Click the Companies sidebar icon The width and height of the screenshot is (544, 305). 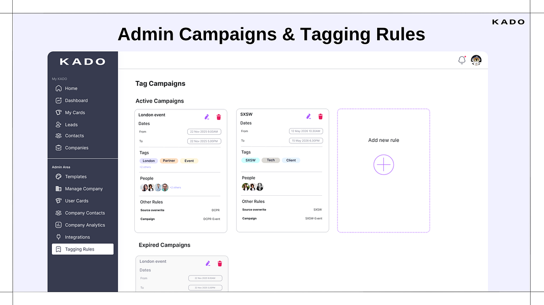[x=59, y=147]
